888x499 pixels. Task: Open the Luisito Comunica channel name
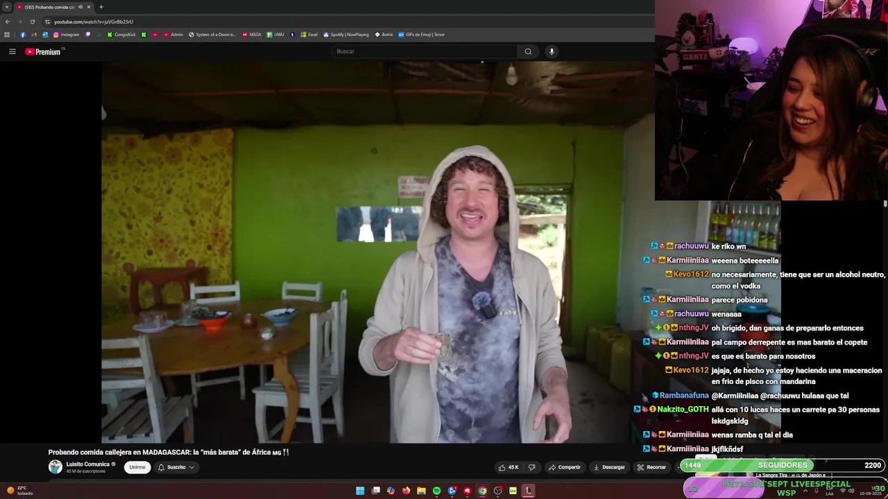pos(87,464)
